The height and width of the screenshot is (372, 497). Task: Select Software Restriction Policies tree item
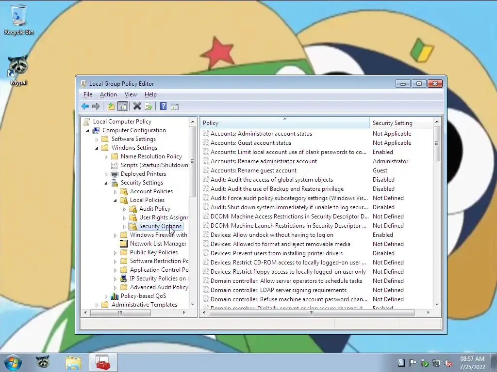pyautogui.click(x=159, y=261)
